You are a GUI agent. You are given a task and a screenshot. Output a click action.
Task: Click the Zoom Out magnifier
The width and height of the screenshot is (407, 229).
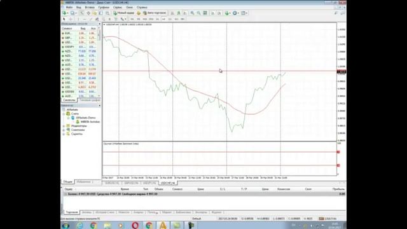coord(198,13)
